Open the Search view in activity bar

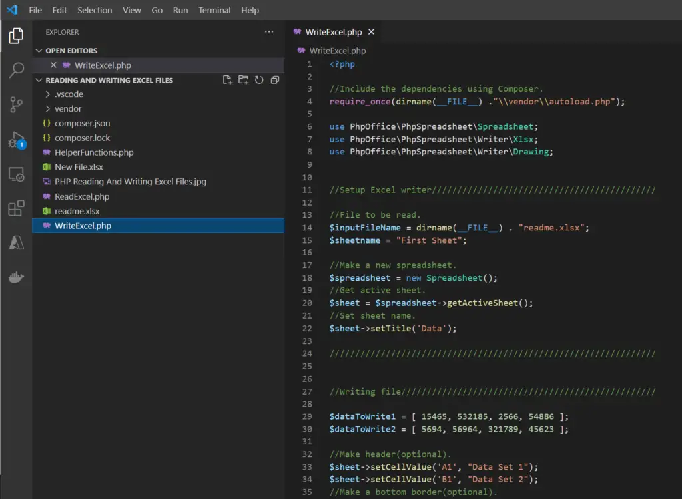coord(16,70)
